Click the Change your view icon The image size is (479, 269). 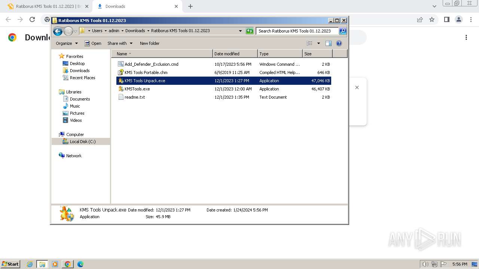(309, 43)
